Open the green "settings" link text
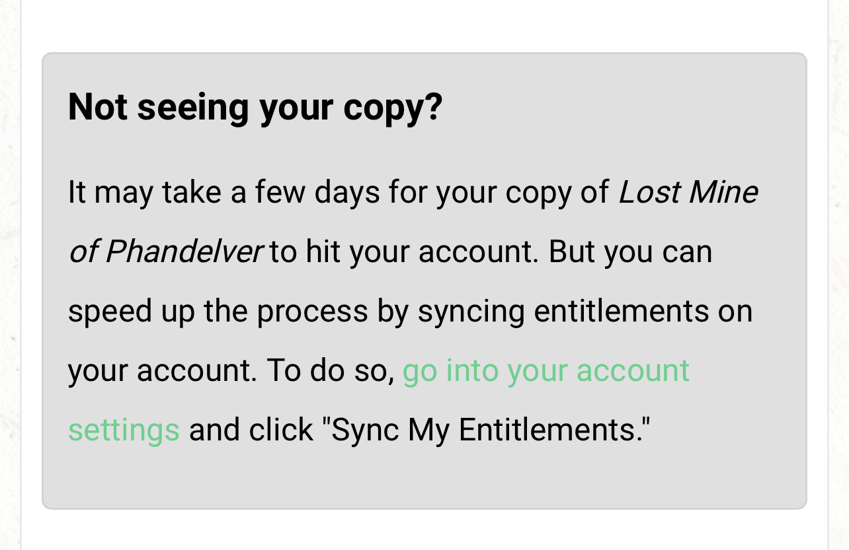Viewport: 849px width, 550px height. tap(124, 430)
